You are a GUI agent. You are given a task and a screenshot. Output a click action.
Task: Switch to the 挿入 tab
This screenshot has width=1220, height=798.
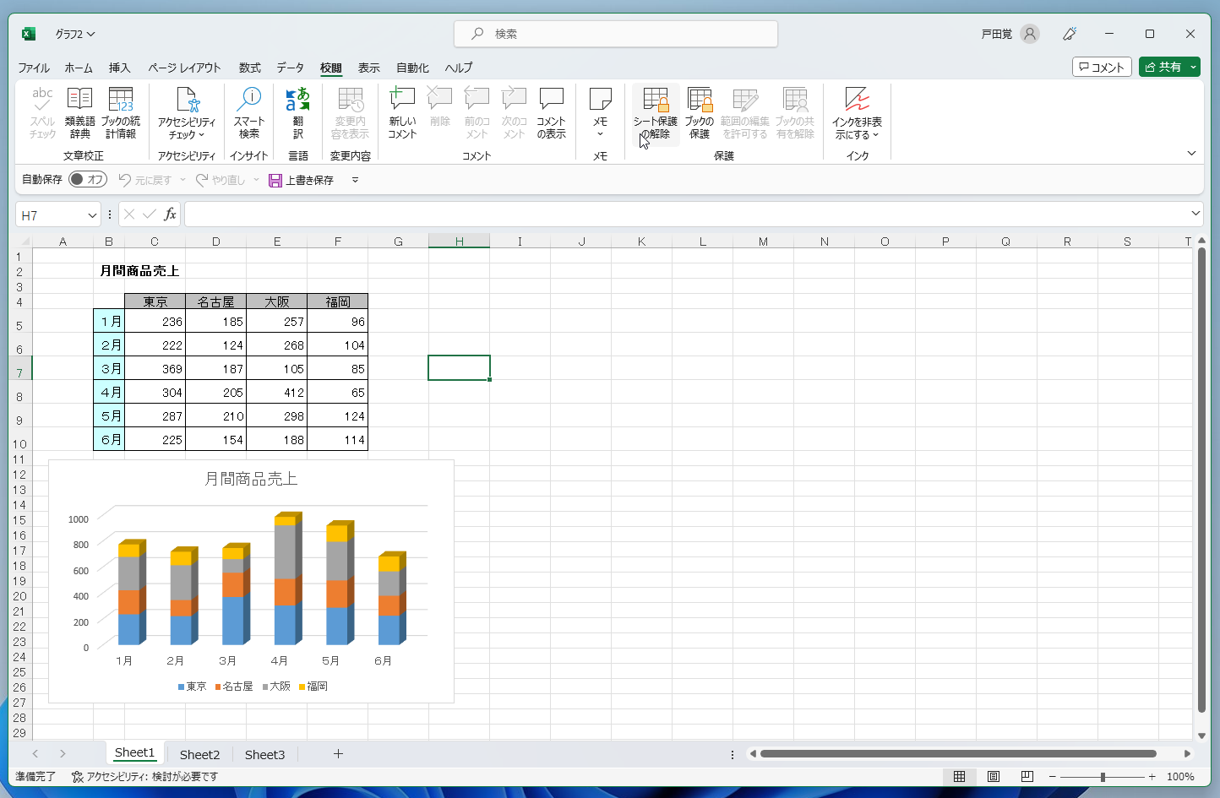[x=119, y=68]
